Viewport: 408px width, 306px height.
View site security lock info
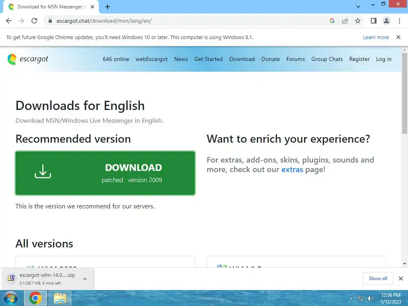[x=50, y=21]
